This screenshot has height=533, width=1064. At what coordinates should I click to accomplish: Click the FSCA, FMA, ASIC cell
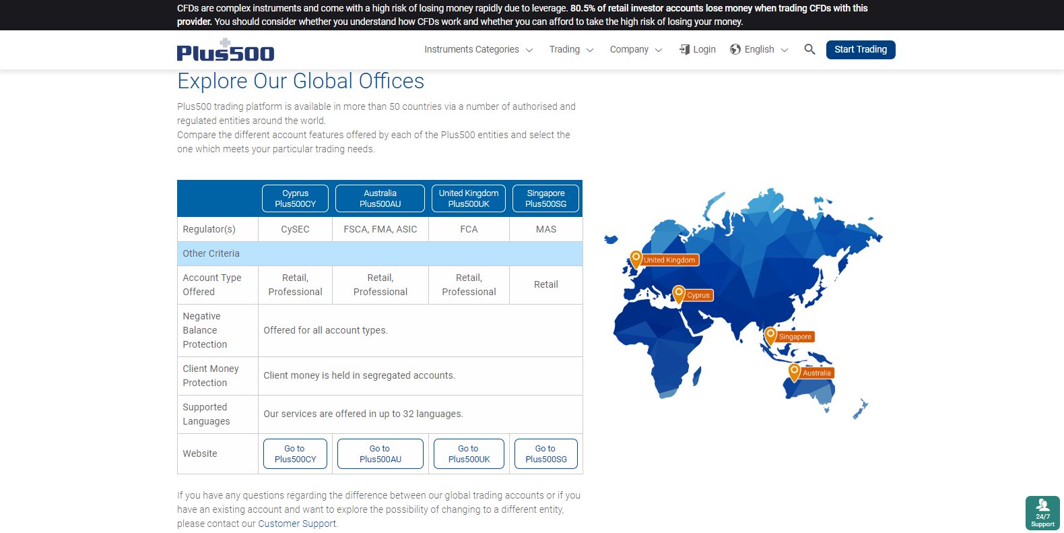[x=380, y=229]
